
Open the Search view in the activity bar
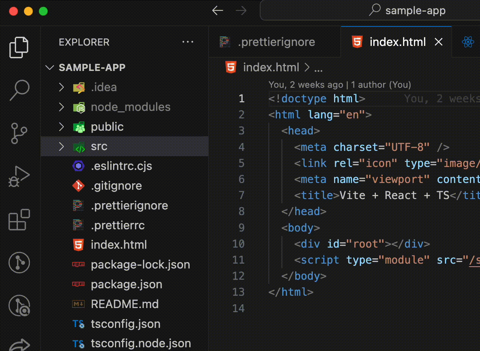click(x=19, y=90)
